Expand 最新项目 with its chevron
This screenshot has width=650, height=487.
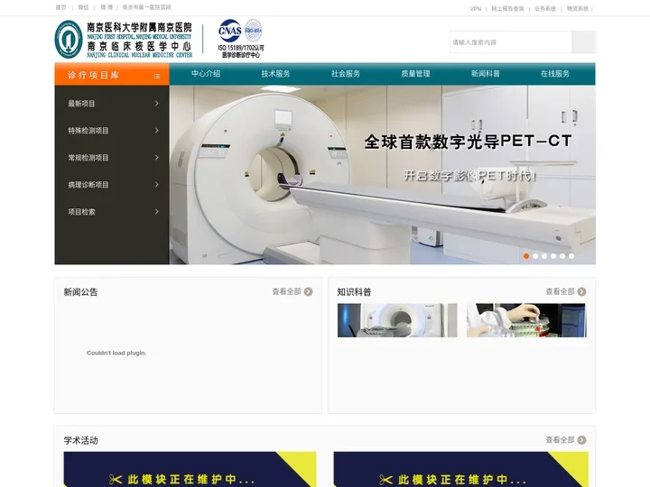point(157,103)
